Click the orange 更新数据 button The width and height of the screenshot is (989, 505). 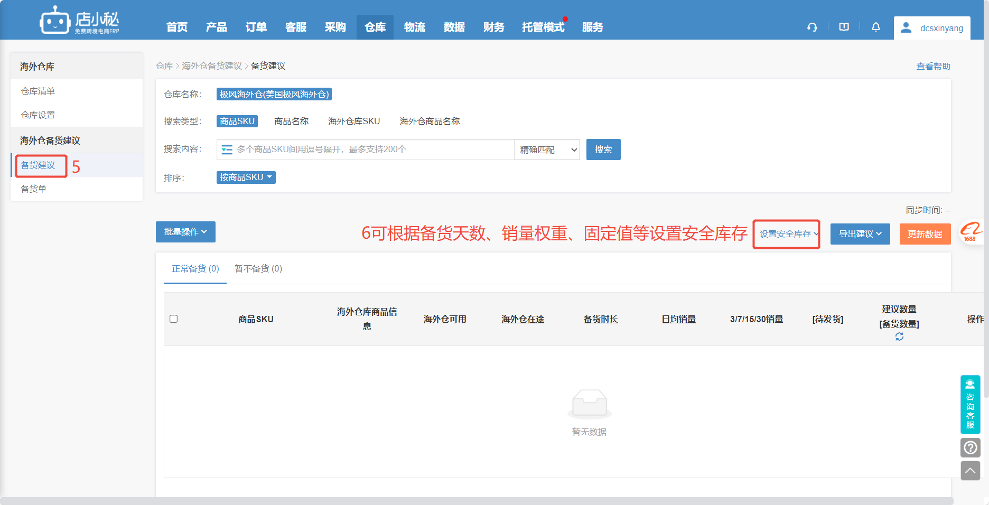[925, 234]
